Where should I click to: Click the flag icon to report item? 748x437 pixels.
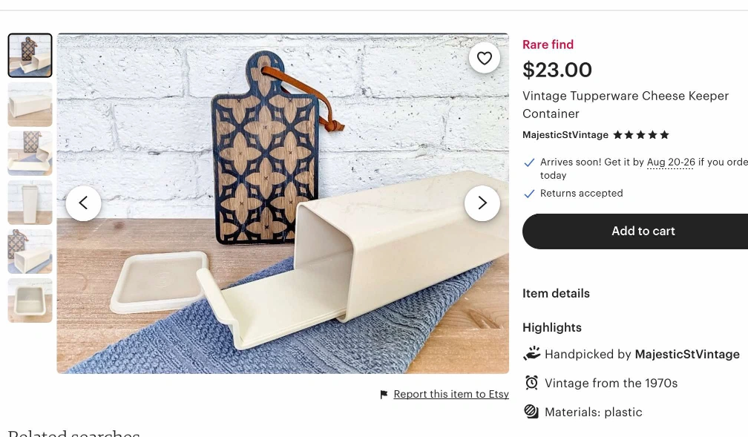384,395
